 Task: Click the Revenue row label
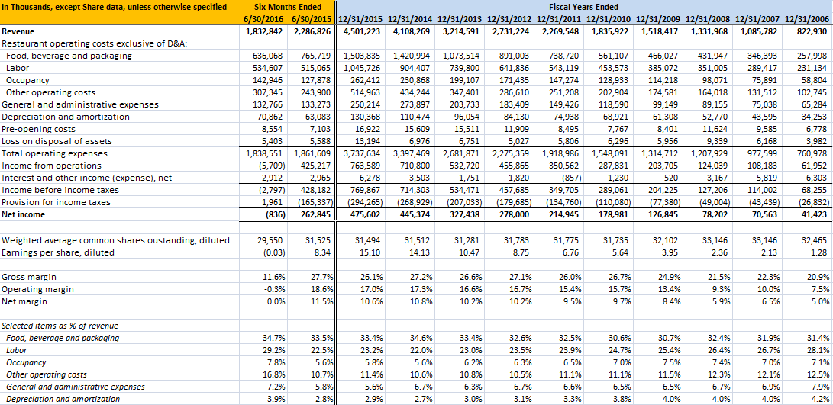pos(18,31)
